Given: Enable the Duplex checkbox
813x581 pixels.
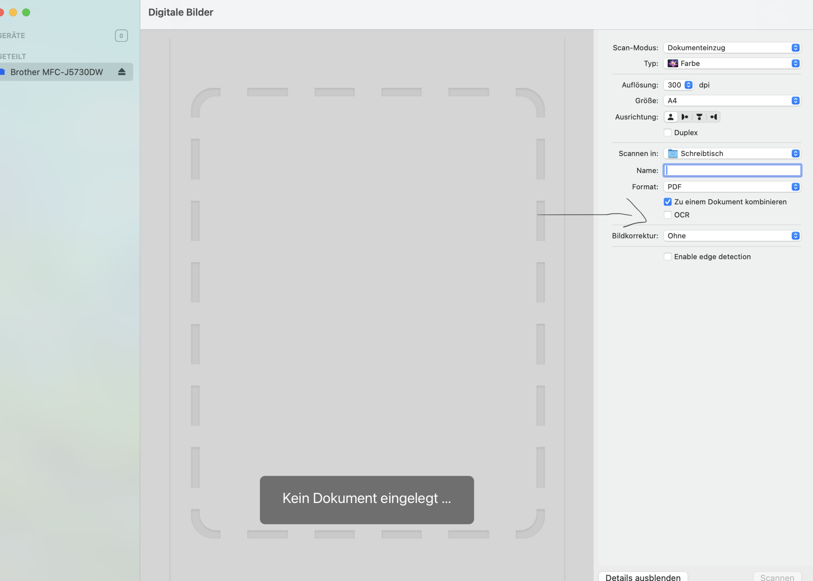Looking at the screenshot, I should tap(667, 132).
